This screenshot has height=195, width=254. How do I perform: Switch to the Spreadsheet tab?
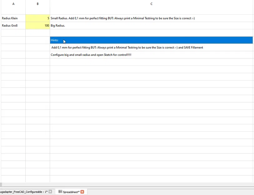click(71, 192)
